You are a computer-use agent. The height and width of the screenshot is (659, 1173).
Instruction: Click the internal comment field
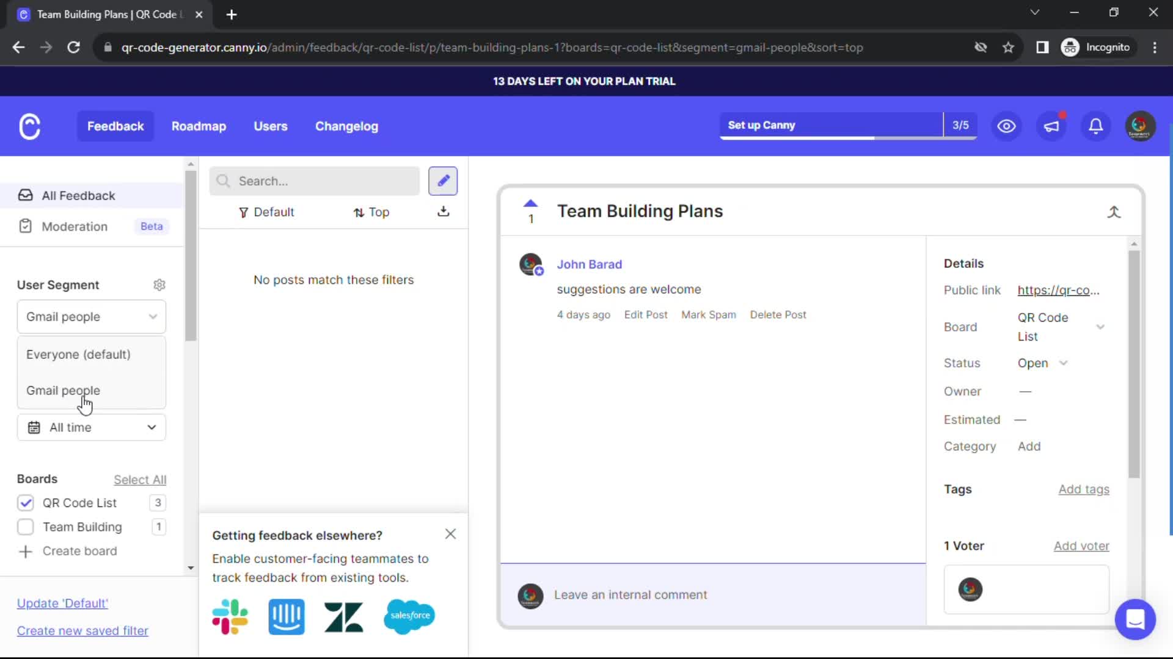point(713,595)
